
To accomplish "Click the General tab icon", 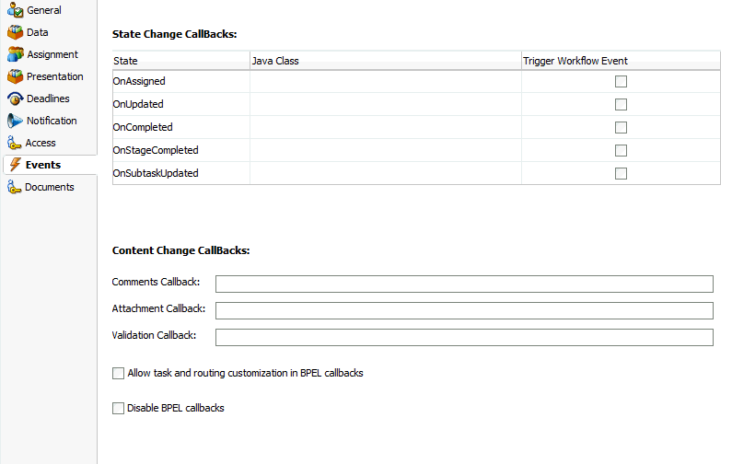I will tap(15, 10).
